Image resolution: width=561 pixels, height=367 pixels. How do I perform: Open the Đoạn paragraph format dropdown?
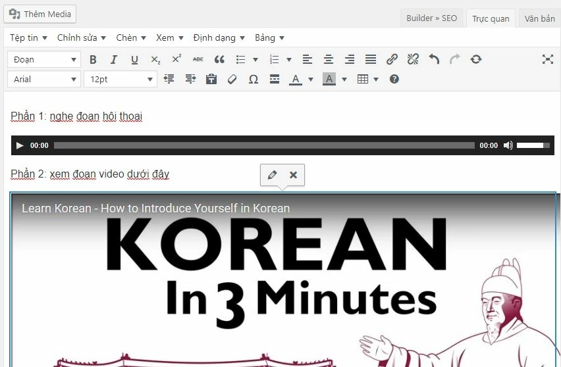pyautogui.click(x=44, y=59)
